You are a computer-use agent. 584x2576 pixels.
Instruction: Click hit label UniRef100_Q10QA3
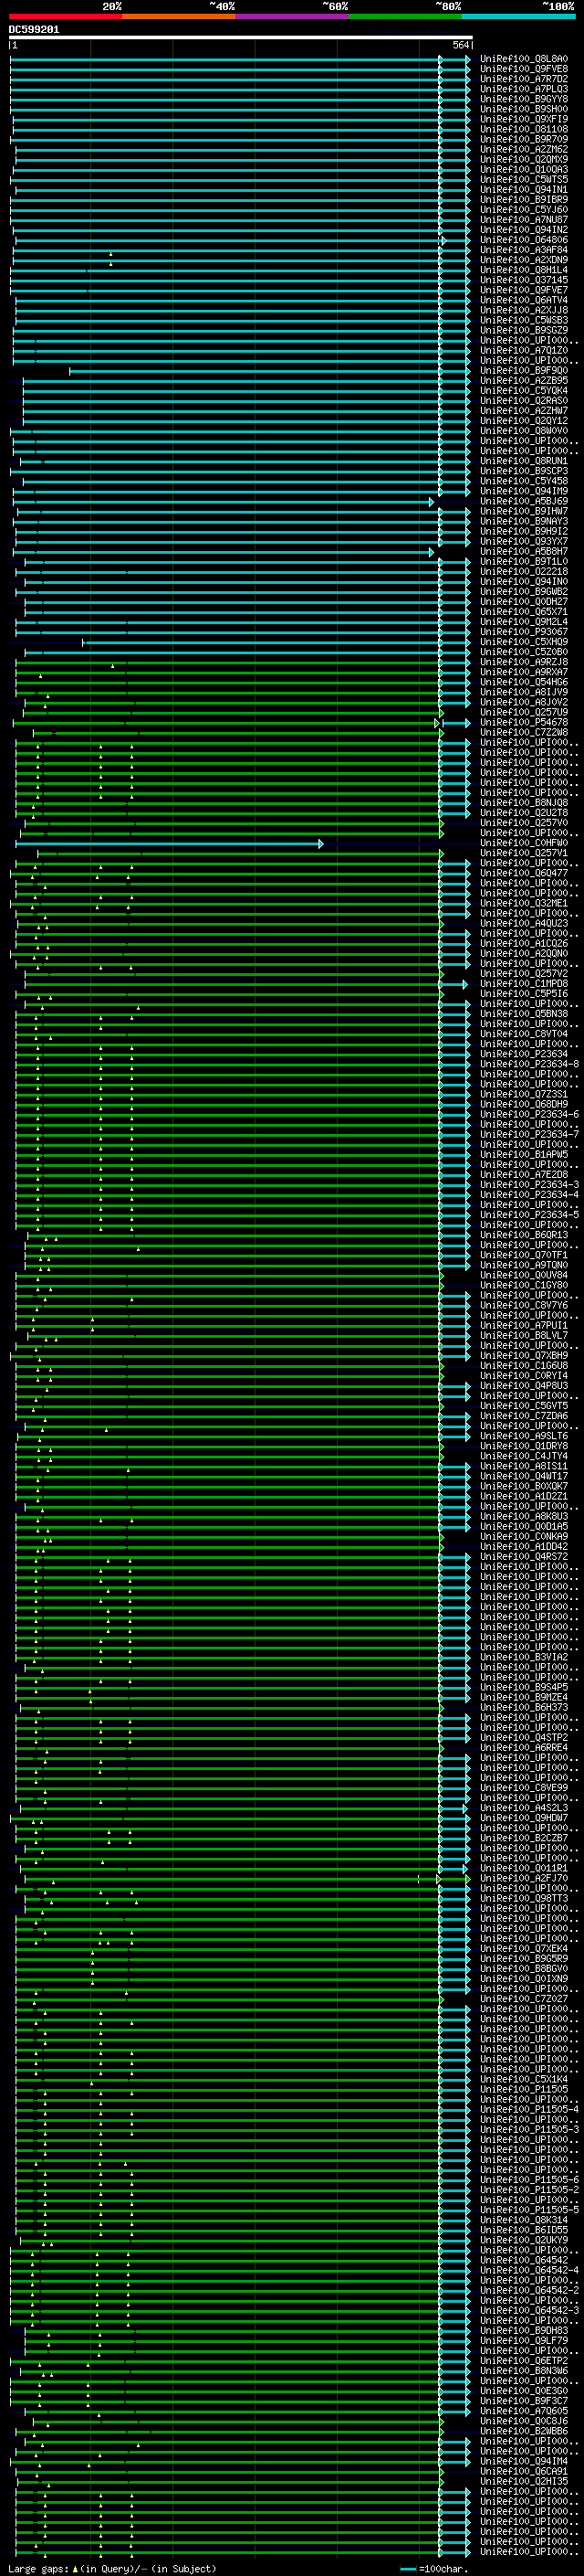point(524,169)
